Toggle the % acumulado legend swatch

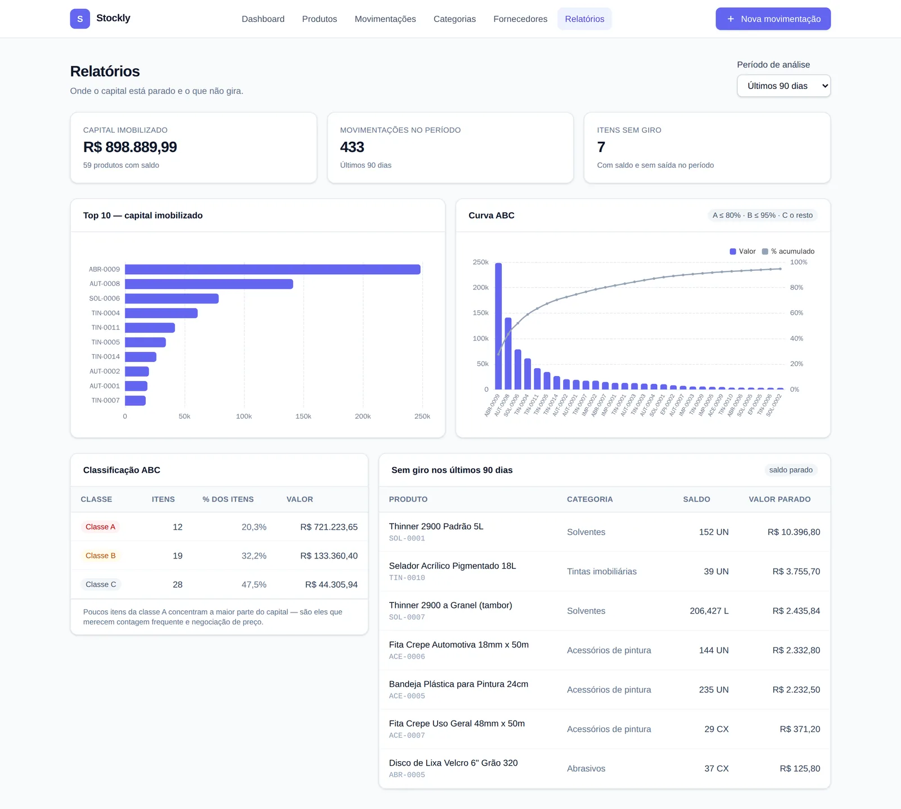pos(765,252)
